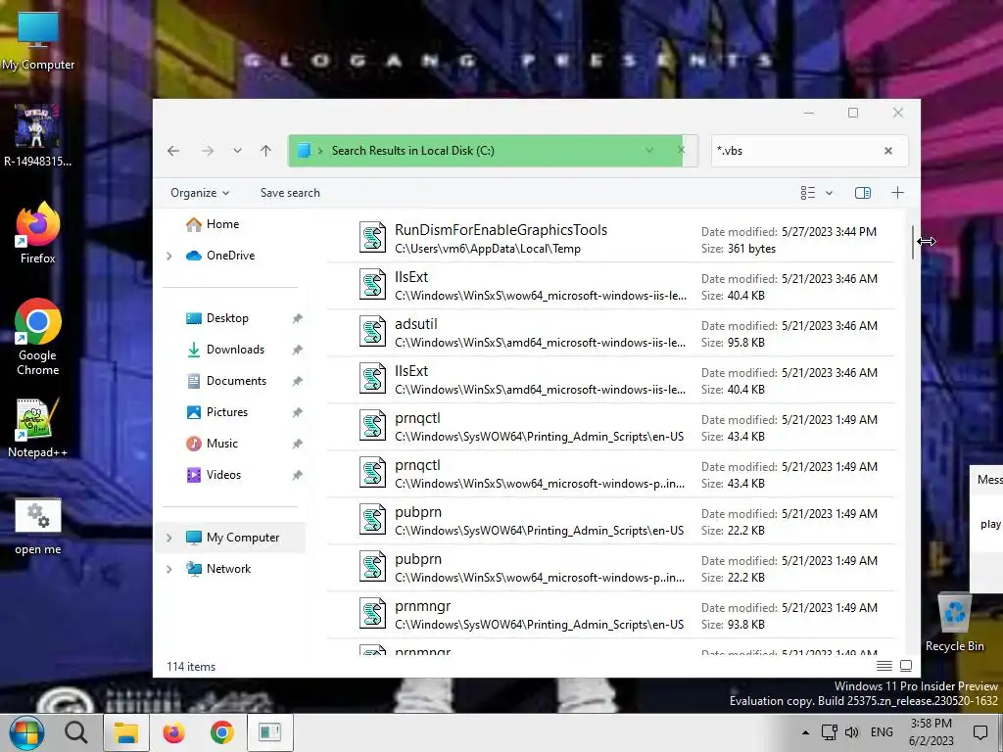Select Network in navigation pane
Screen dimensions: 1003x752
pyautogui.click(x=228, y=569)
